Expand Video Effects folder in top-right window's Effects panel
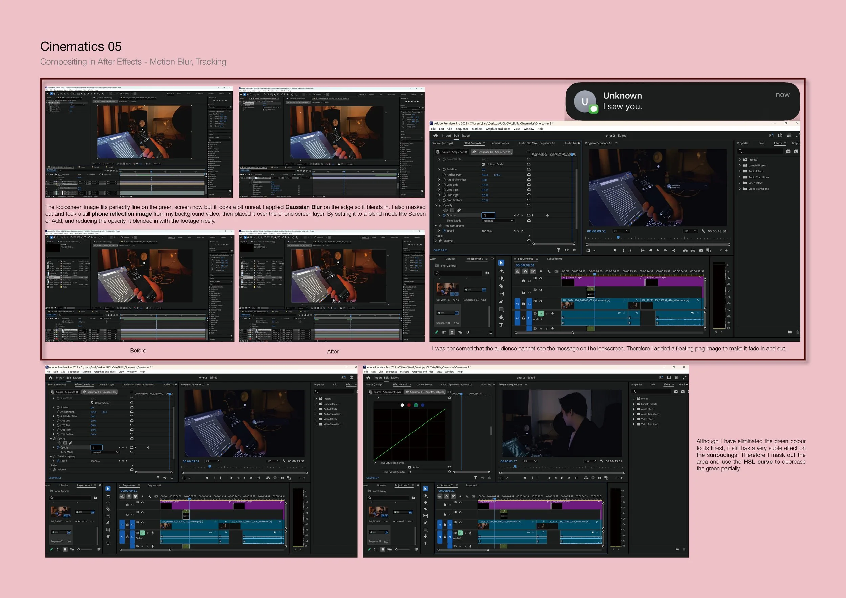846x598 pixels. pos(740,183)
